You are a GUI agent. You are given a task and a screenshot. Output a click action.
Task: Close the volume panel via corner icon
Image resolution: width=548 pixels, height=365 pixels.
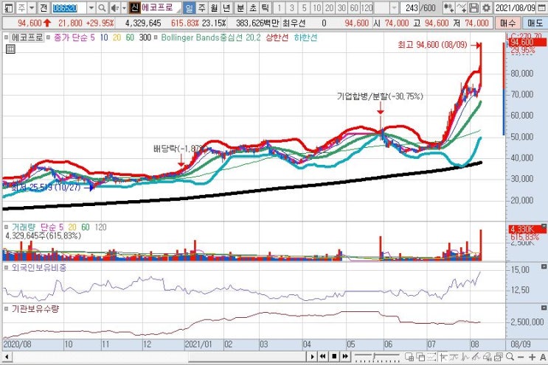(544, 226)
